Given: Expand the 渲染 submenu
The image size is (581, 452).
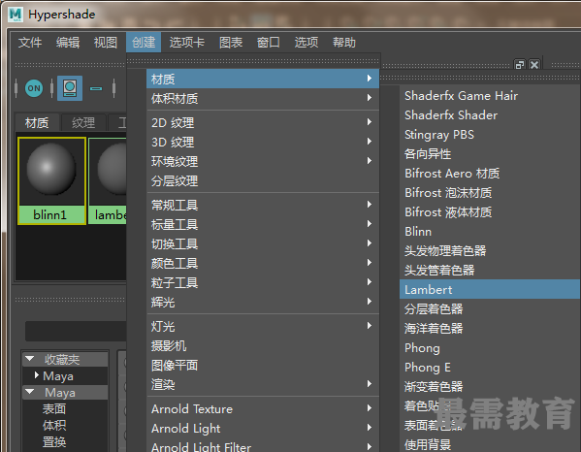Looking at the screenshot, I should tap(263, 384).
